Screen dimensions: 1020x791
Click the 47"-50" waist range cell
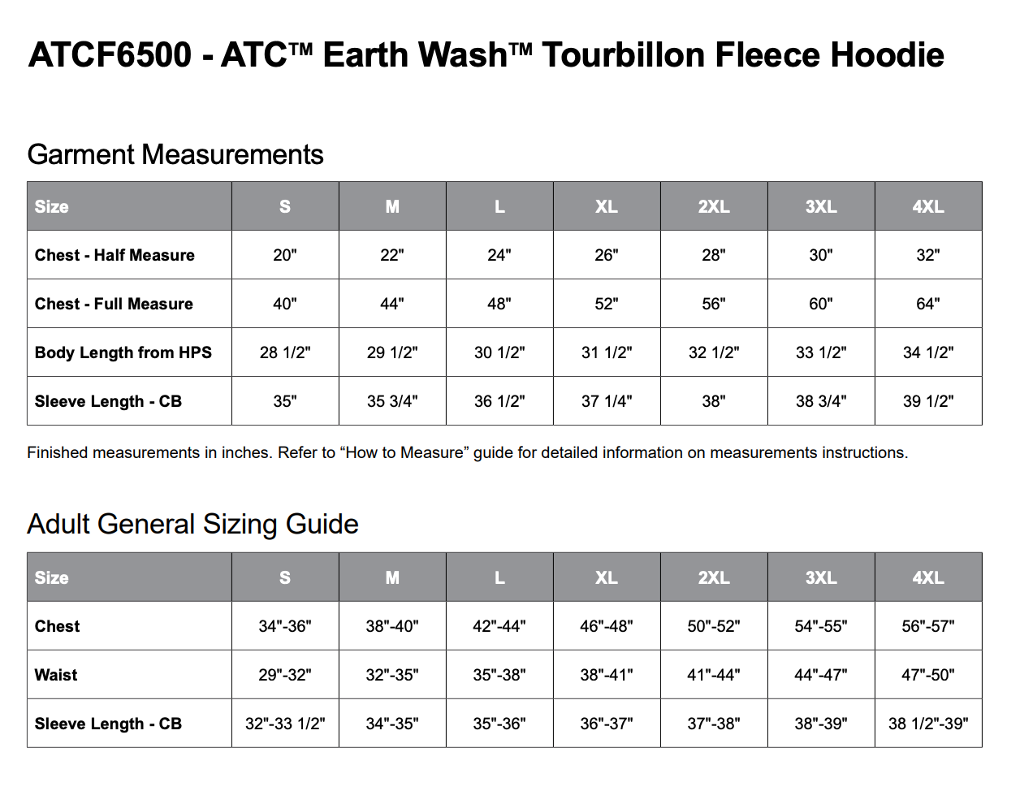927,675
